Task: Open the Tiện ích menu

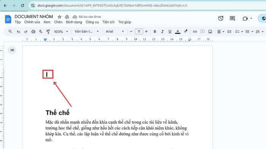Action: pyautogui.click(x=108, y=22)
